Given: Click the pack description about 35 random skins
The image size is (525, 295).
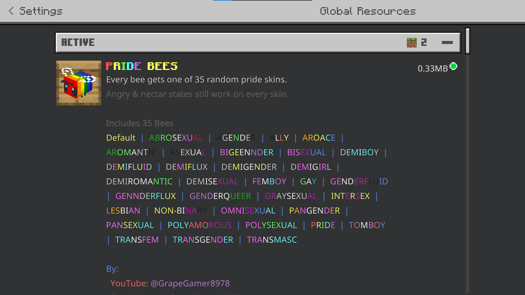Looking at the screenshot, I should [x=196, y=79].
